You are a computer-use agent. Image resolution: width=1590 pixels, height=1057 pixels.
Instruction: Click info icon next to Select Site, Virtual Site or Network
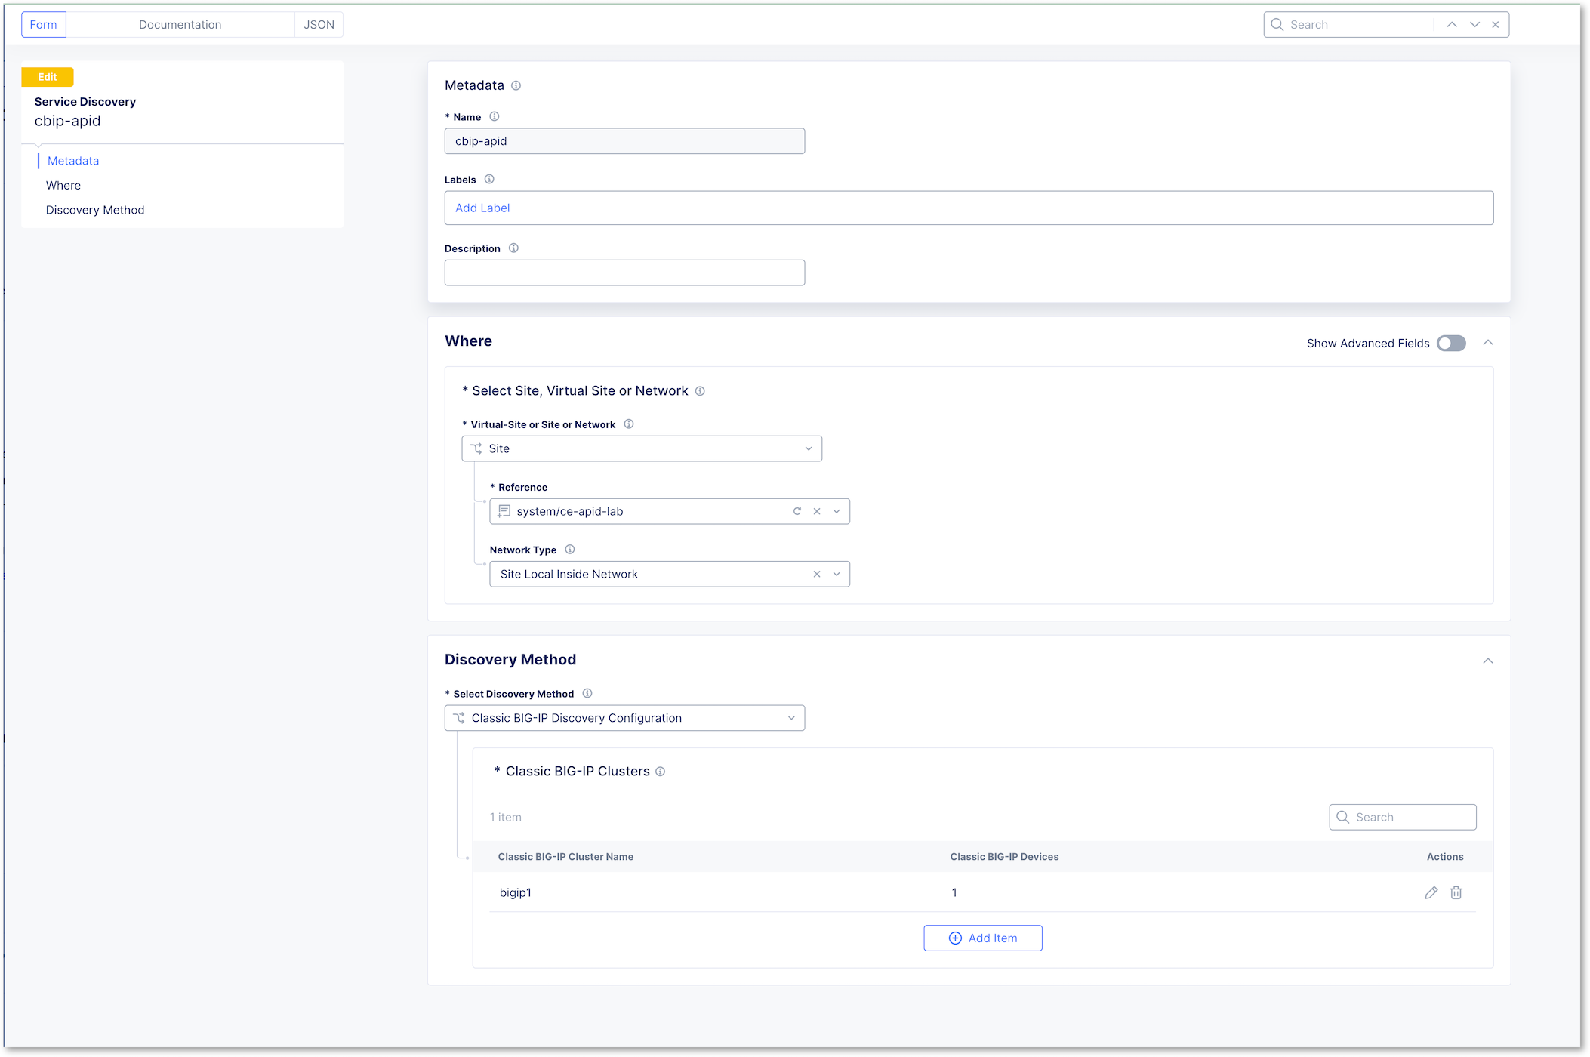tap(700, 390)
